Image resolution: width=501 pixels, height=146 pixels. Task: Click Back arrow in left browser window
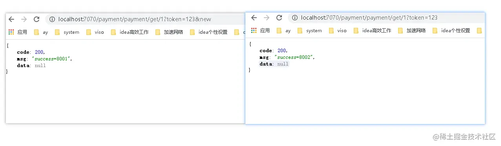11,19
